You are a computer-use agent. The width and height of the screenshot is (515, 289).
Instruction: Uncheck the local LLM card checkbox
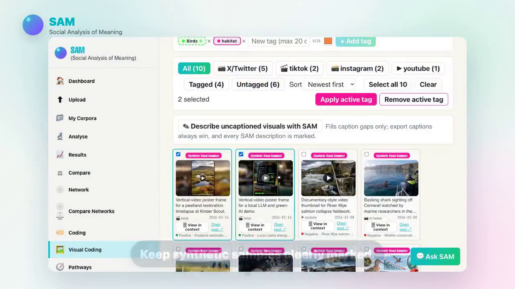[x=241, y=154]
